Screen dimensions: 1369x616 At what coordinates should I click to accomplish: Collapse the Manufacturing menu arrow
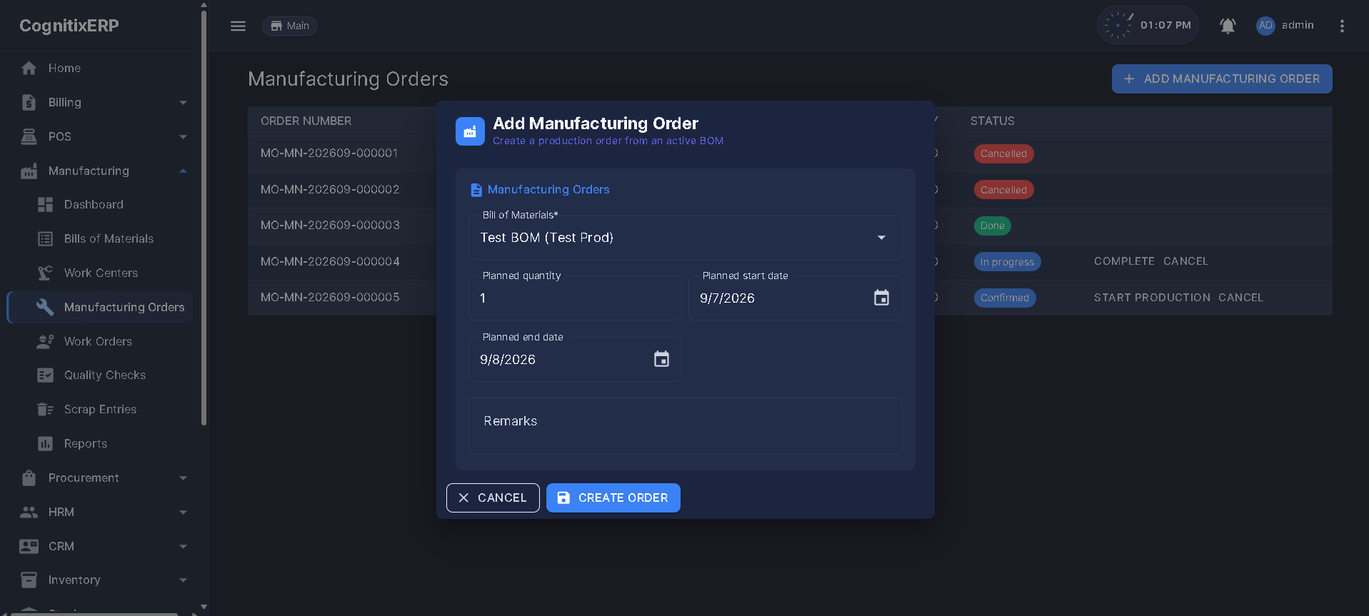tap(183, 171)
